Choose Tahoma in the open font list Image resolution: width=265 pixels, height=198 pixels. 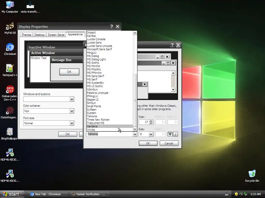coord(109,116)
